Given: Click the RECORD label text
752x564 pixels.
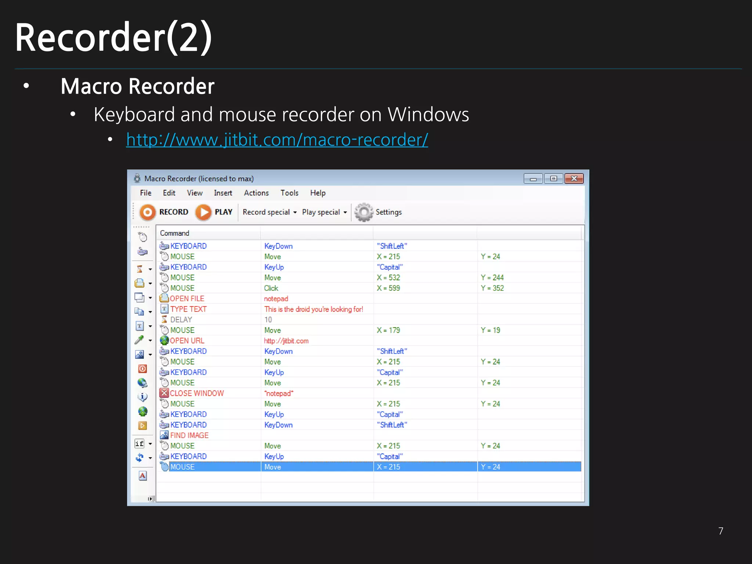Looking at the screenshot, I should pos(174,212).
